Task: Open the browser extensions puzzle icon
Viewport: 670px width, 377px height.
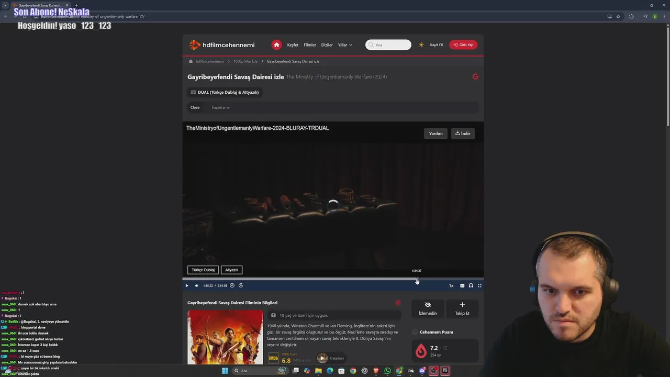Action: tap(631, 16)
